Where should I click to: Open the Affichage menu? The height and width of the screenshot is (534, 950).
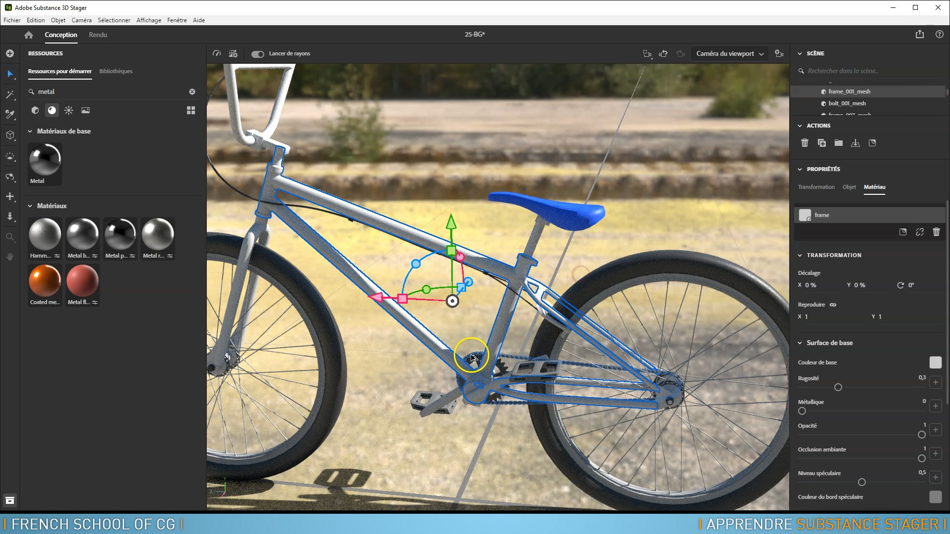coord(148,20)
